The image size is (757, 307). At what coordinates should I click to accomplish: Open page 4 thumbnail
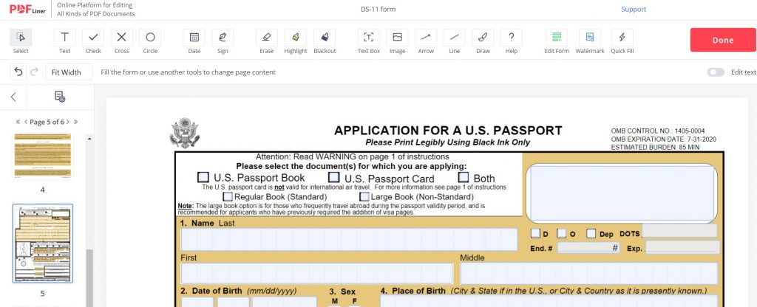point(42,156)
